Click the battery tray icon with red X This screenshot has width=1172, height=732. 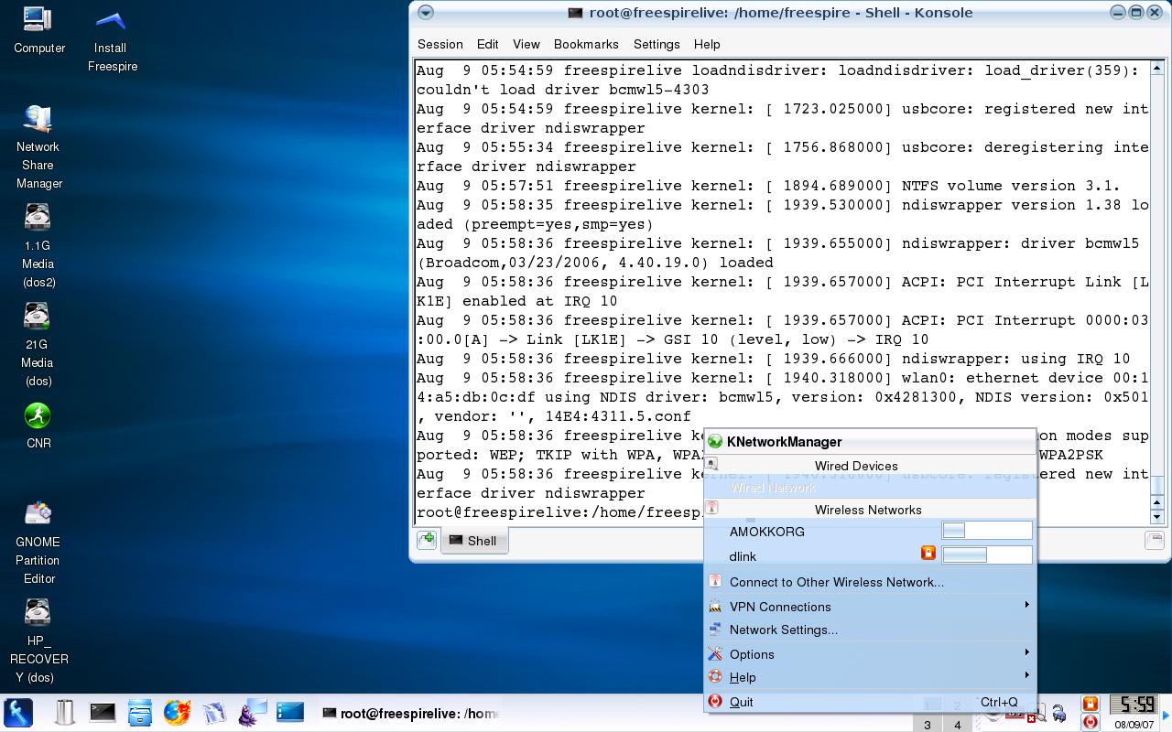pos(1035,713)
